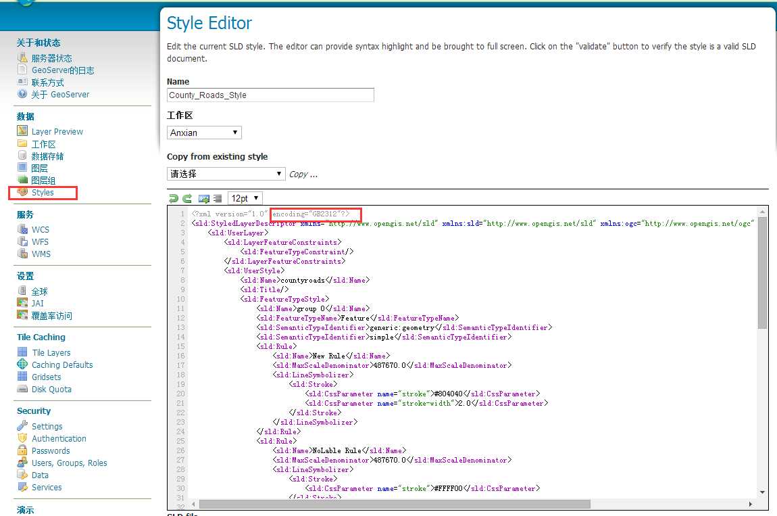Click the undo icon in editor toolbar
The image size is (777, 516).
click(x=174, y=198)
